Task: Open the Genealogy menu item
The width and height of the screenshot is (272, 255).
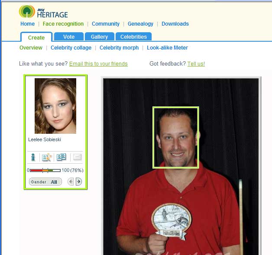Action: click(140, 24)
